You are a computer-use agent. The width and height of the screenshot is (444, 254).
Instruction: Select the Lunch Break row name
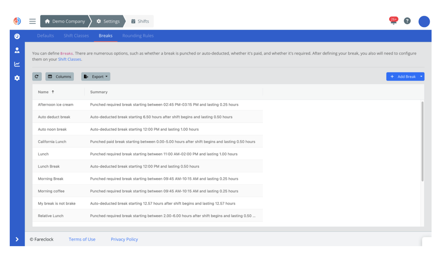(x=49, y=166)
